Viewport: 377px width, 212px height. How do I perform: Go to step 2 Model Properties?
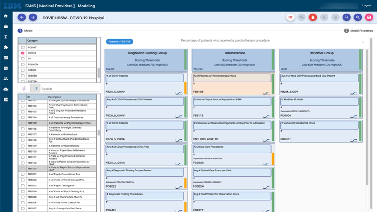click(358, 31)
